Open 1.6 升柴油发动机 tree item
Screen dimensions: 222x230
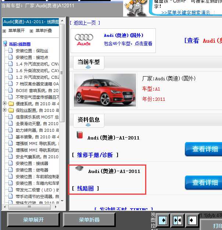pos(37,71)
